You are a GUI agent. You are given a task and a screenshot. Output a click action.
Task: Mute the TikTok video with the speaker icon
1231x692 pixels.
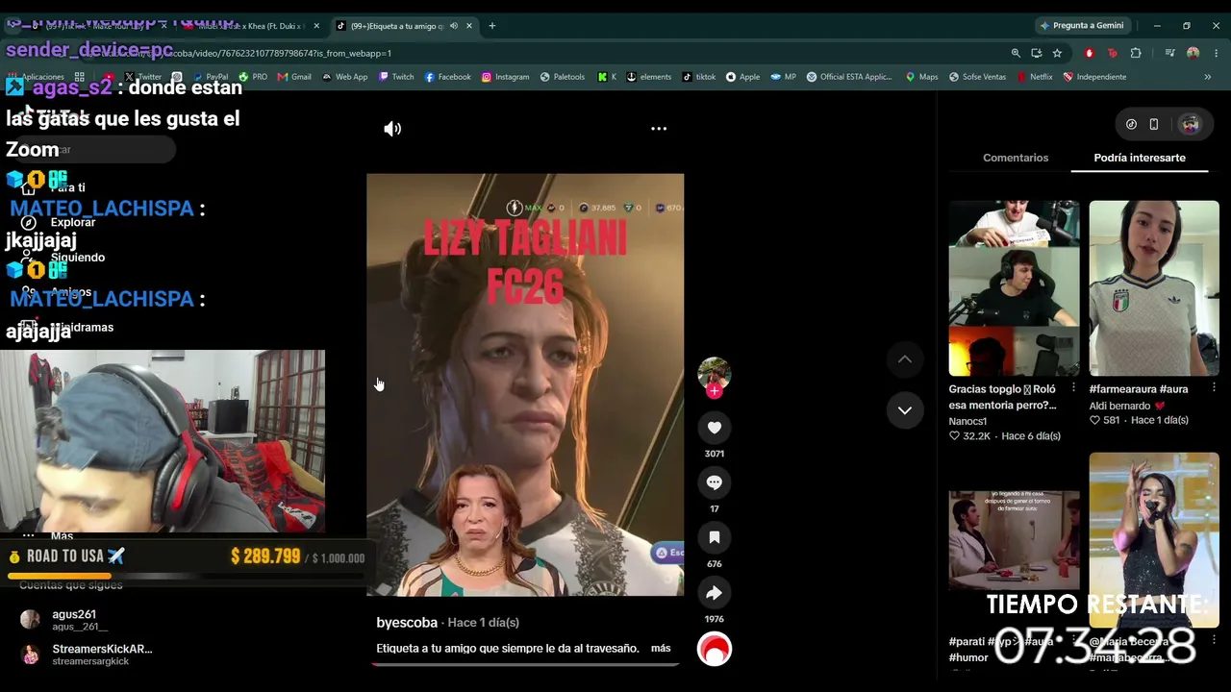tap(392, 129)
